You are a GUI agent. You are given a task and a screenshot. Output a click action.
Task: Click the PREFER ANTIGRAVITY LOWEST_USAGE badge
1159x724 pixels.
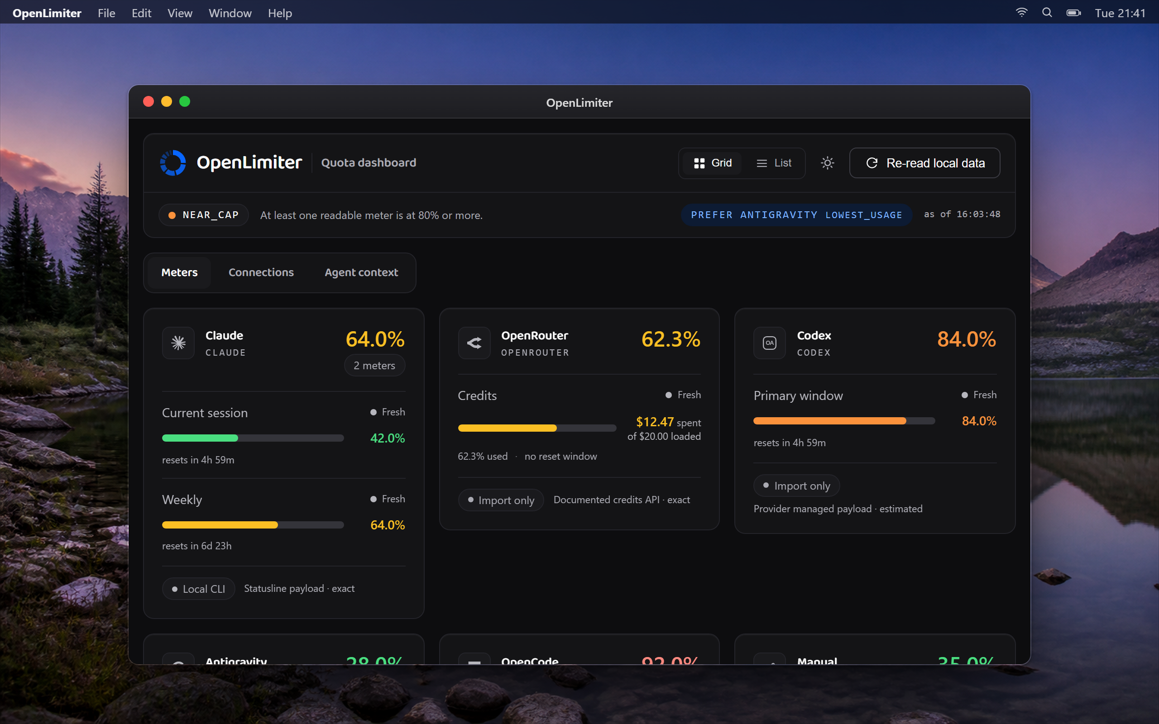[796, 215]
